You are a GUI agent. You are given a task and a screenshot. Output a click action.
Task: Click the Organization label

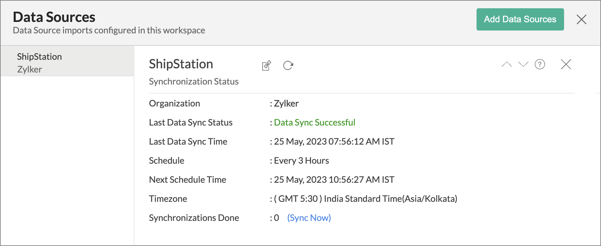pos(174,103)
